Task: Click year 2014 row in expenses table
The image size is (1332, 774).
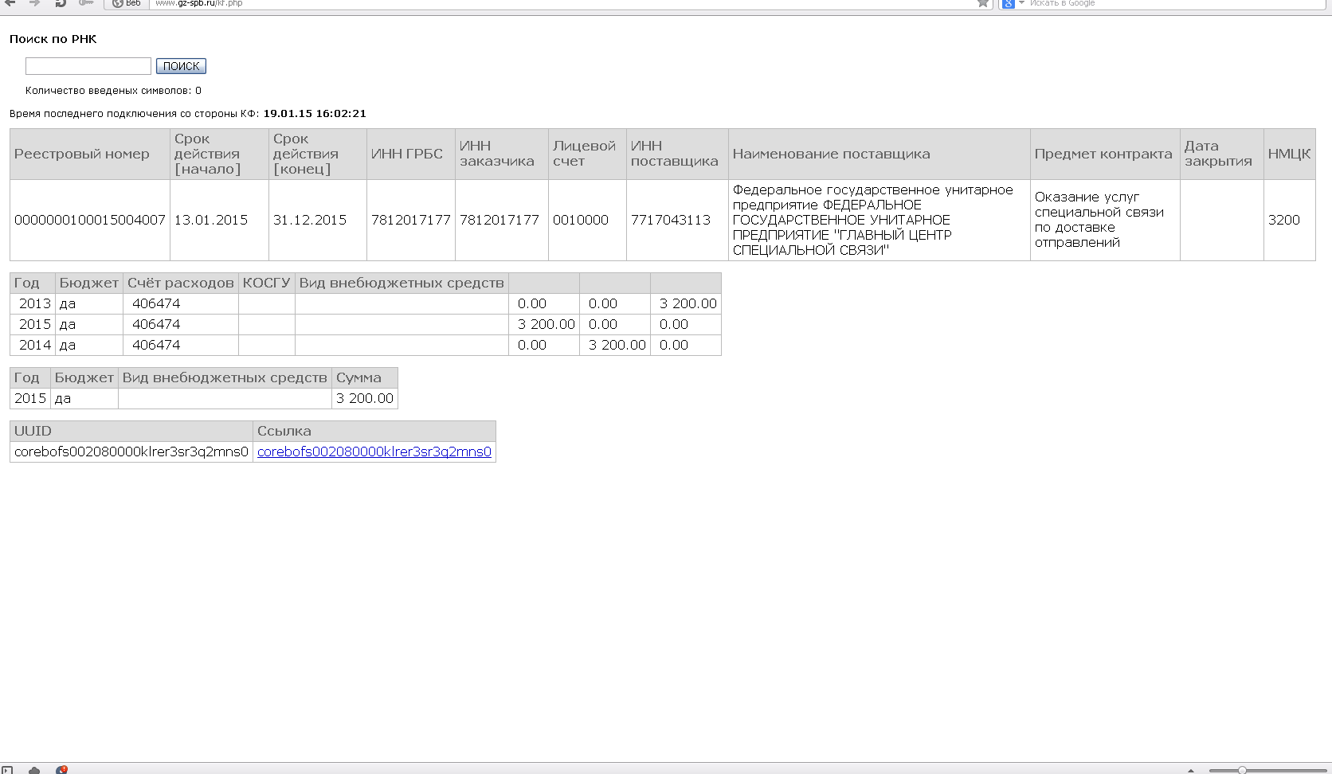Action: [x=366, y=345]
